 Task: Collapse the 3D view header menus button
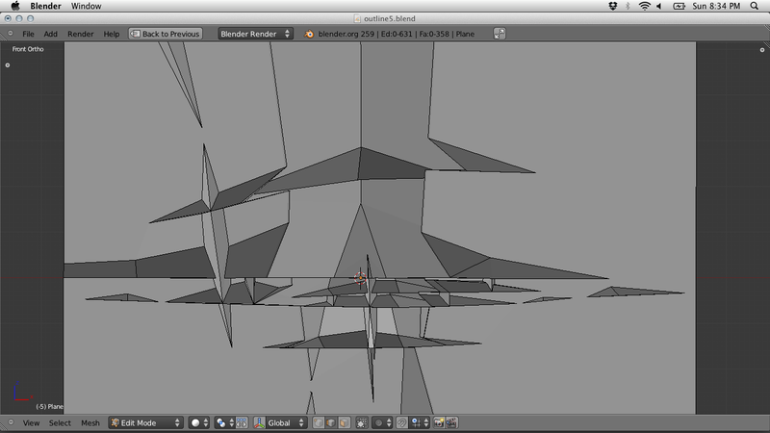click(x=11, y=422)
